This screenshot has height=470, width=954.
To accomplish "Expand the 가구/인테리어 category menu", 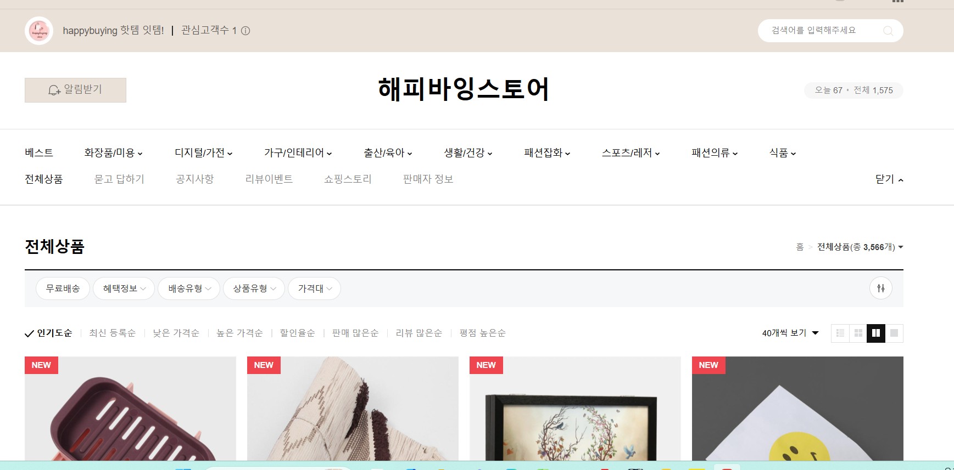I will pos(298,152).
